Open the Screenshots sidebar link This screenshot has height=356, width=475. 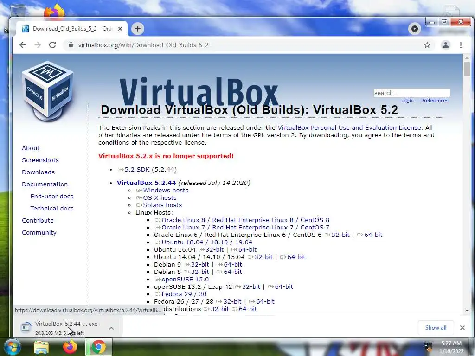[40, 160]
